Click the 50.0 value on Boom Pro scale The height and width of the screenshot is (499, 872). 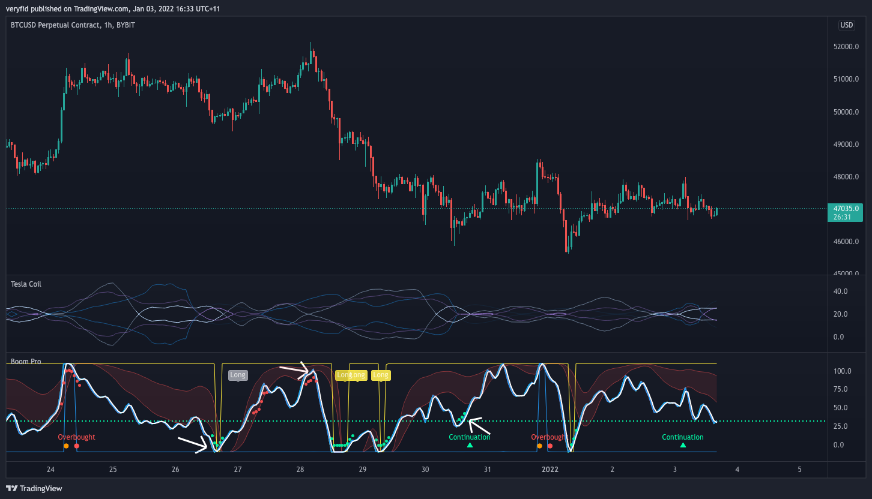[x=841, y=408]
